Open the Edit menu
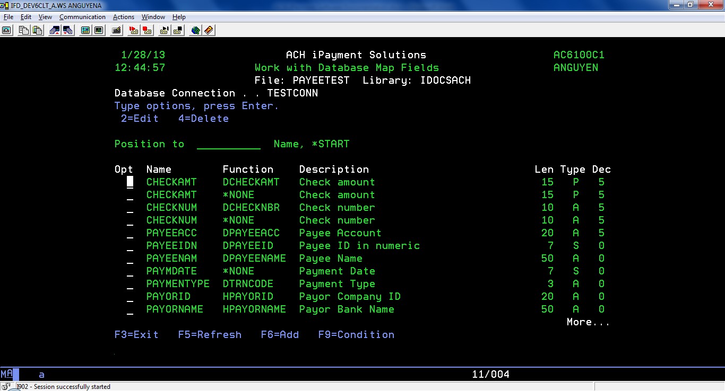The height and width of the screenshot is (391, 725). [x=26, y=17]
